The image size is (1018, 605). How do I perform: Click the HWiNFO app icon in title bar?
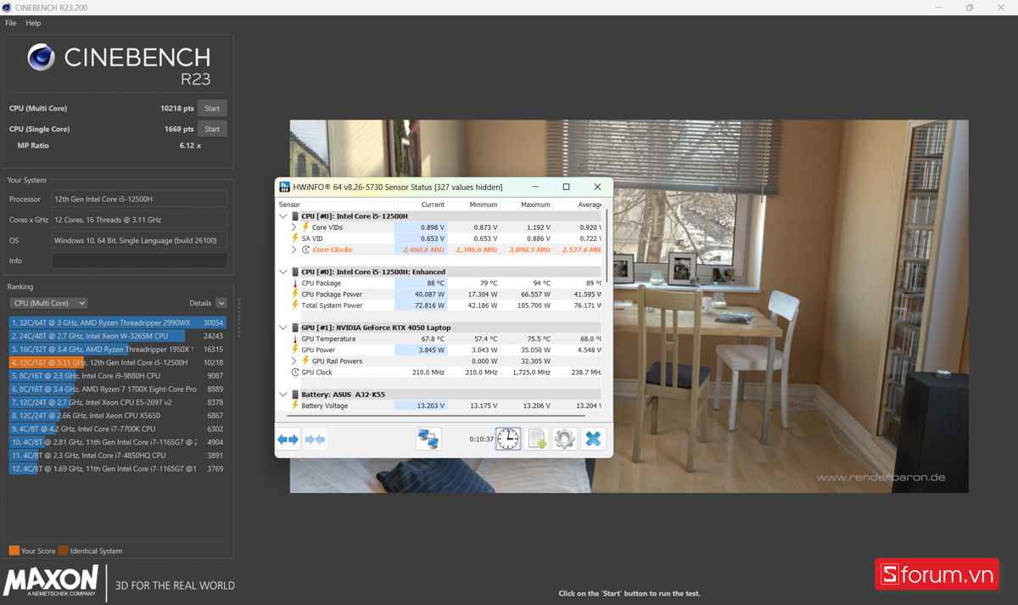[284, 187]
